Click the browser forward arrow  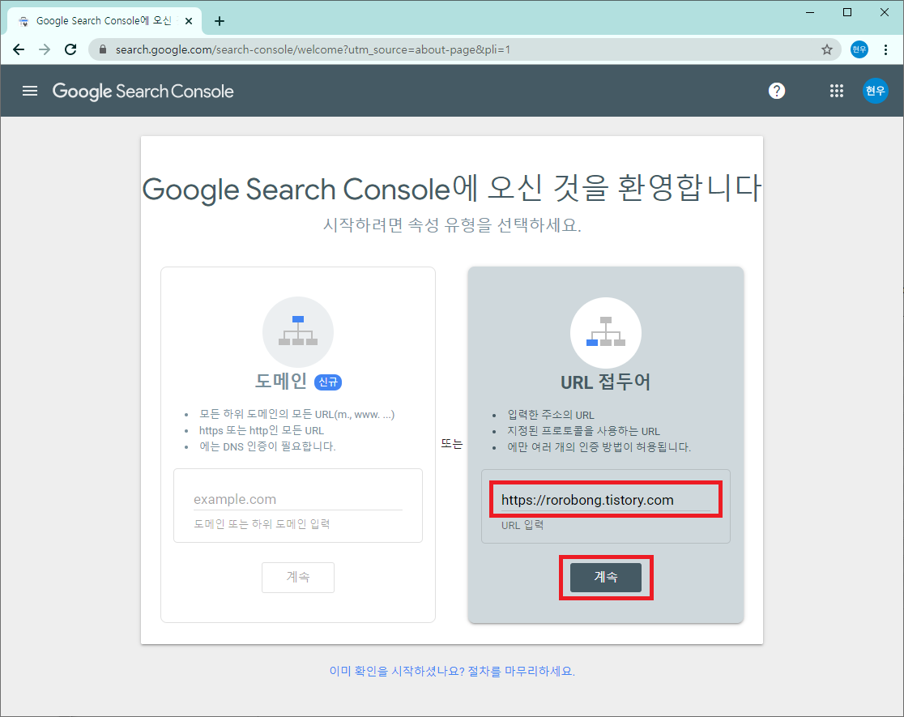click(x=45, y=49)
